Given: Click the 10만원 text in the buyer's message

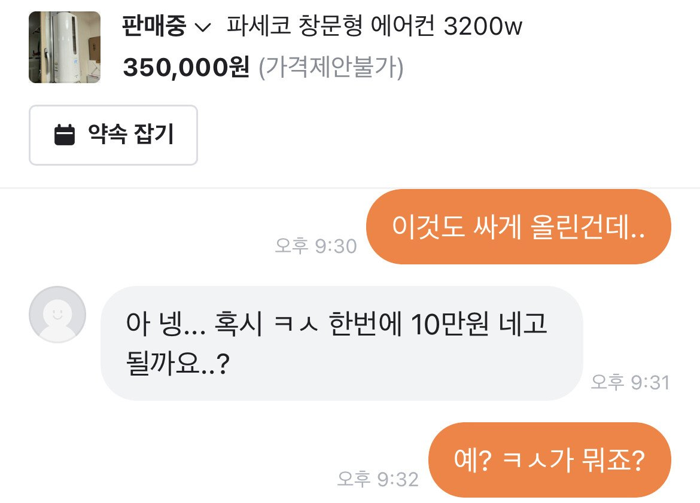Looking at the screenshot, I should pyautogui.click(x=449, y=324).
